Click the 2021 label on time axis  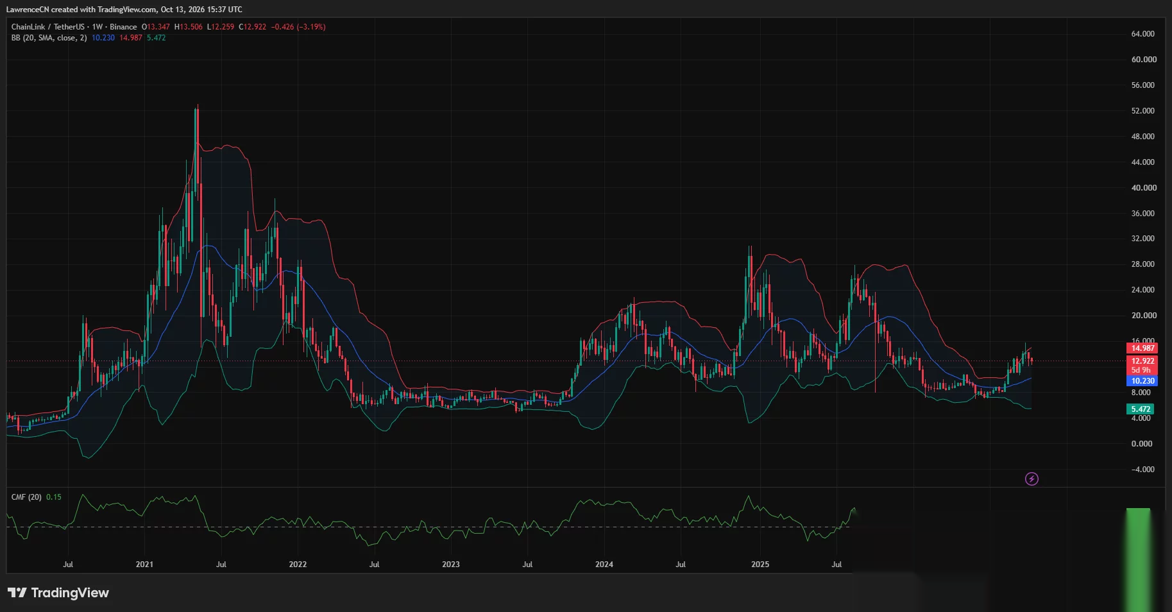pos(144,565)
